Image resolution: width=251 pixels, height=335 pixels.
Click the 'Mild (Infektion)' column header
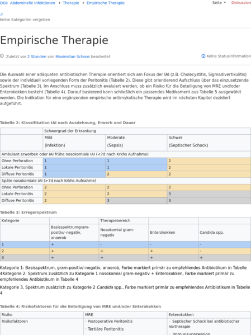click(74, 143)
